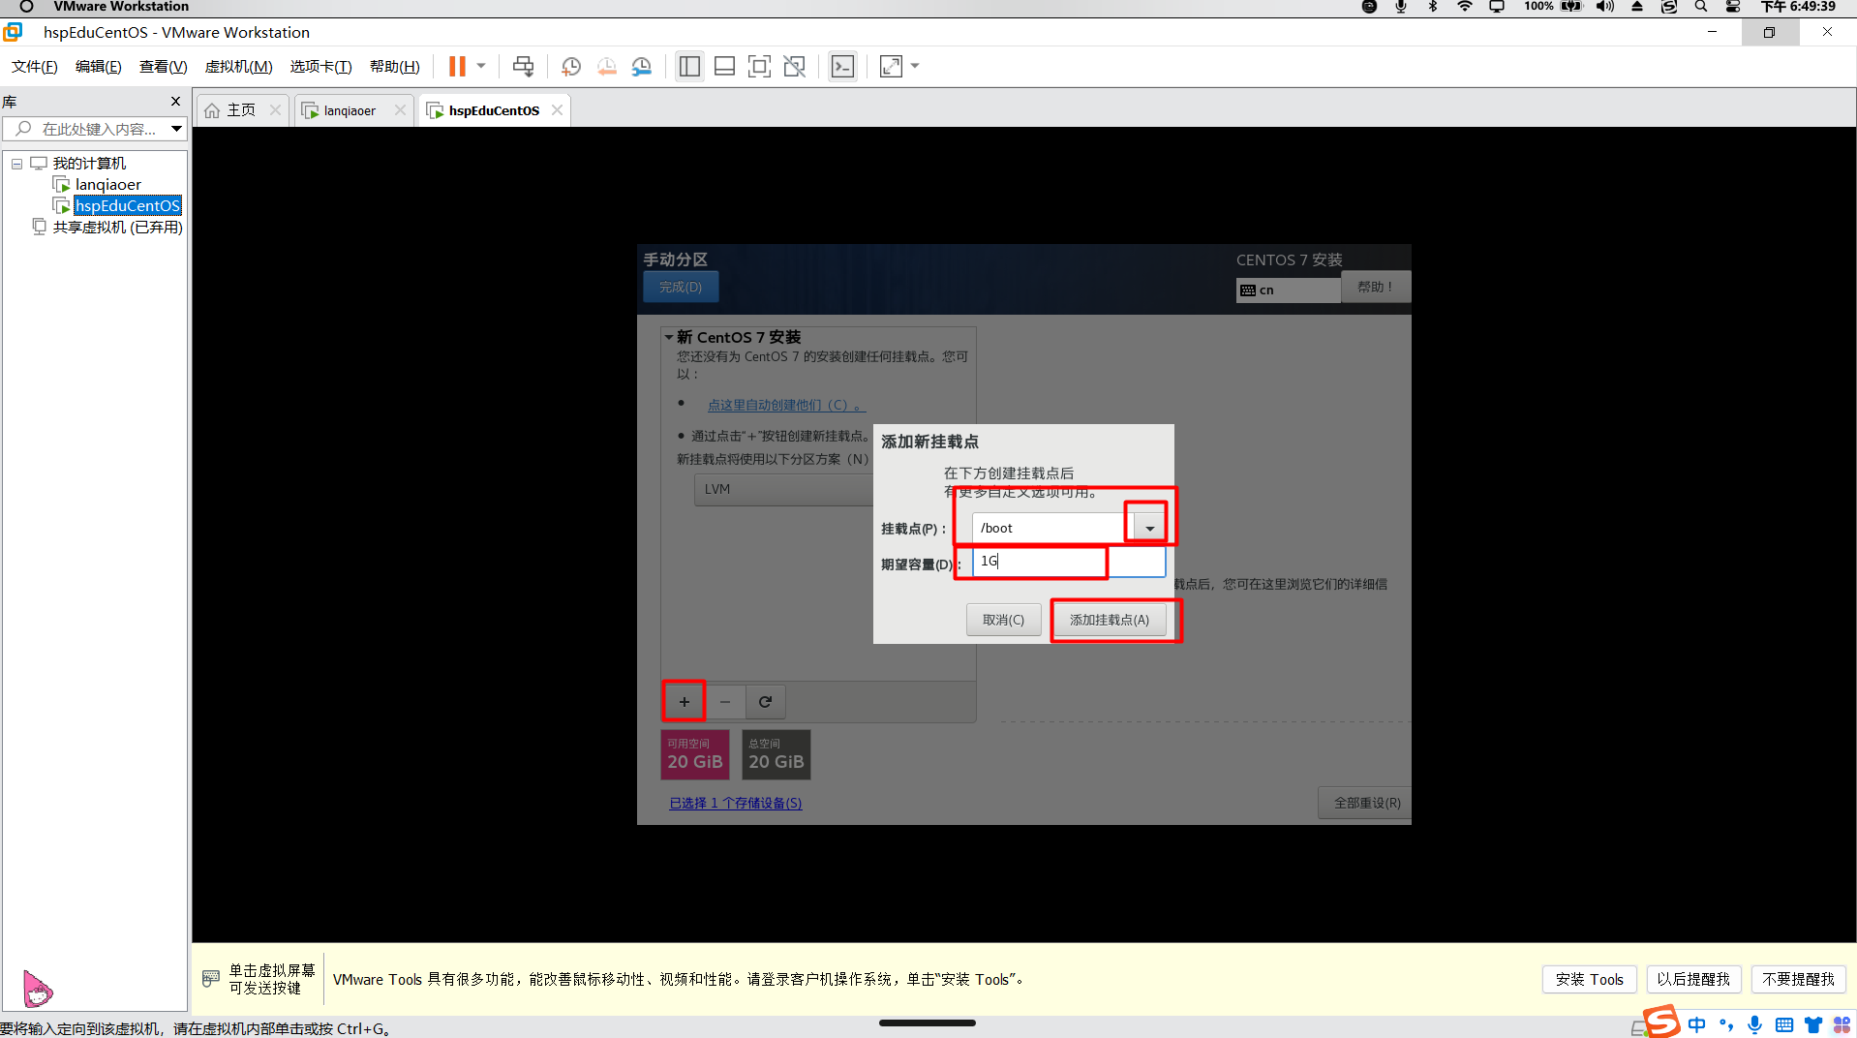
Task: Switch to Unity mode icon
Action: point(795,66)
